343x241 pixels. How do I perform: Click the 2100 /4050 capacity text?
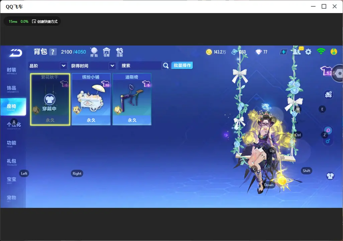pyautogui.click(x=74, y=52)
